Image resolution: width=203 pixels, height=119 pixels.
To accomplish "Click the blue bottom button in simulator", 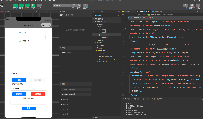I will tap(29, 108).
